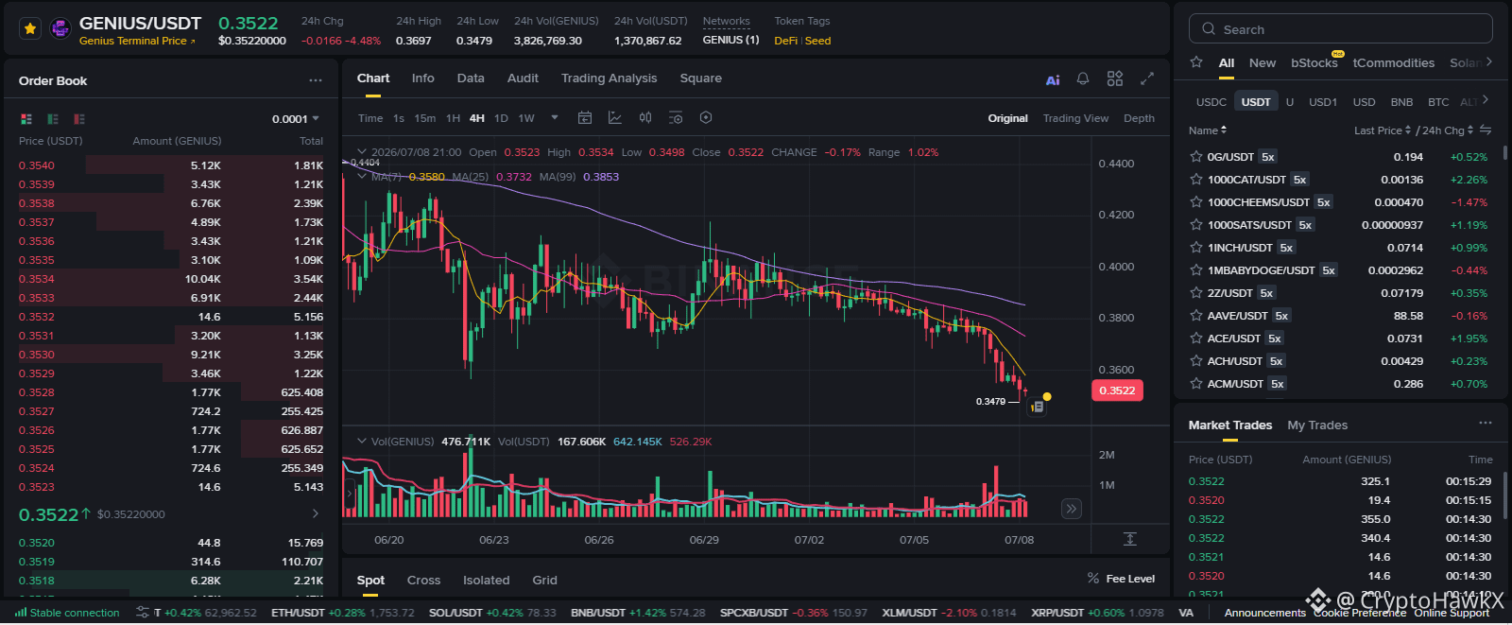Screen dimensions: 1512x625
Task: Switch to the Data tab
Action: point(471,78)
